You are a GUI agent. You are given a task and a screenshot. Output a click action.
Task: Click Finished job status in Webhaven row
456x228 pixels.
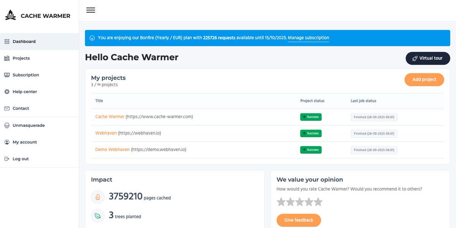(x=374, y=133)
